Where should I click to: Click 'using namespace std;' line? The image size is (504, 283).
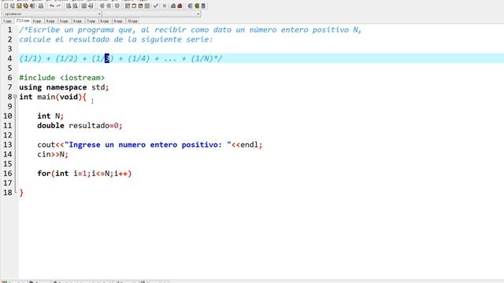click(x=64, y=87)
